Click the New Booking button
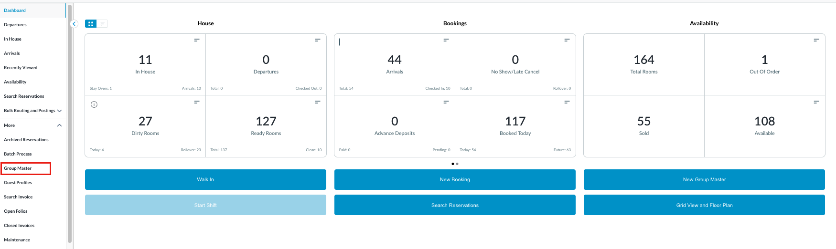The height and width of the screenshot is (249, 836). 455,179
